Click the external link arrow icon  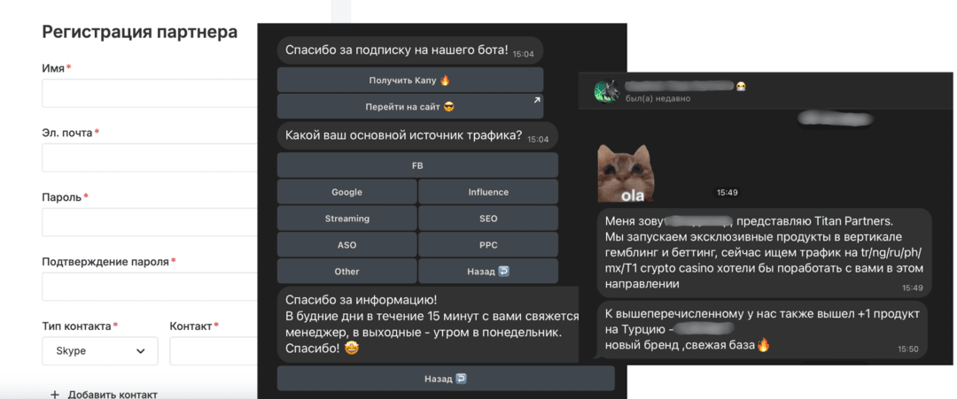click(536, 100)
